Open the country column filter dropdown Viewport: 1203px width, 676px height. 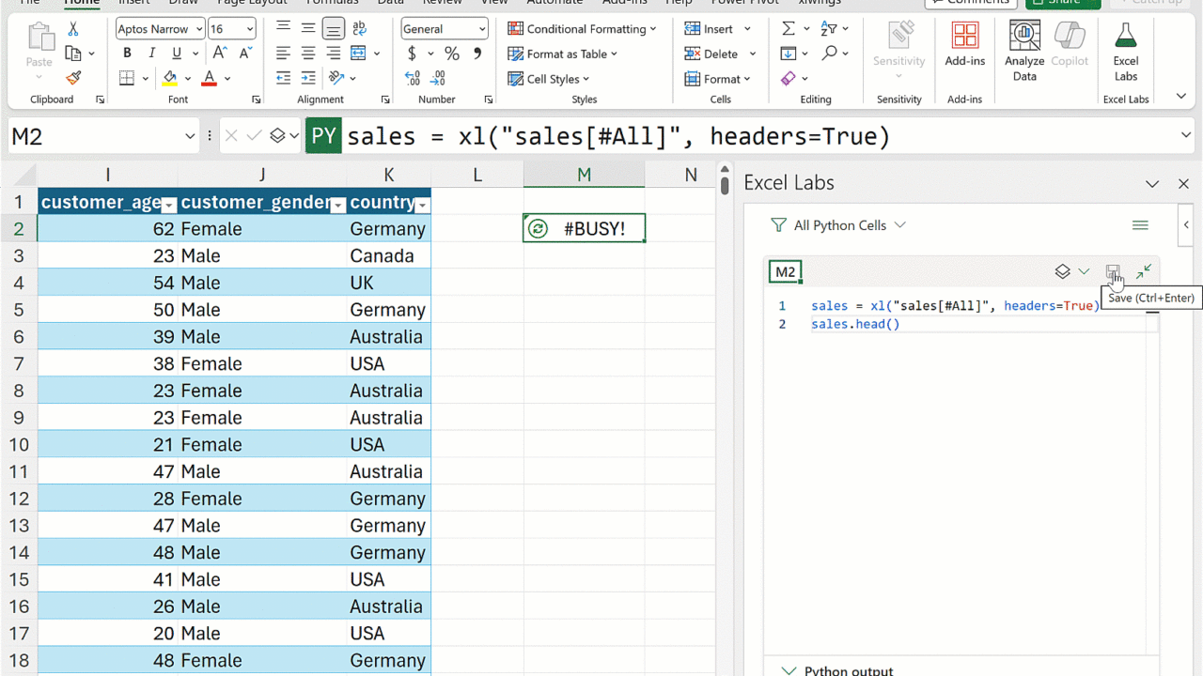[422, 204]
